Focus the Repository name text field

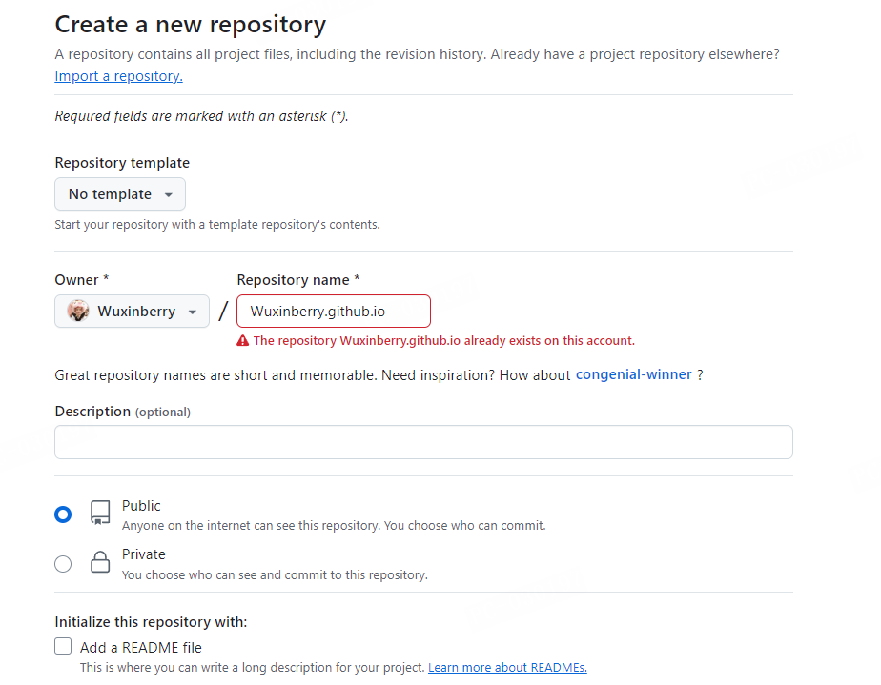pyautogui.click(x=334, y=312)
